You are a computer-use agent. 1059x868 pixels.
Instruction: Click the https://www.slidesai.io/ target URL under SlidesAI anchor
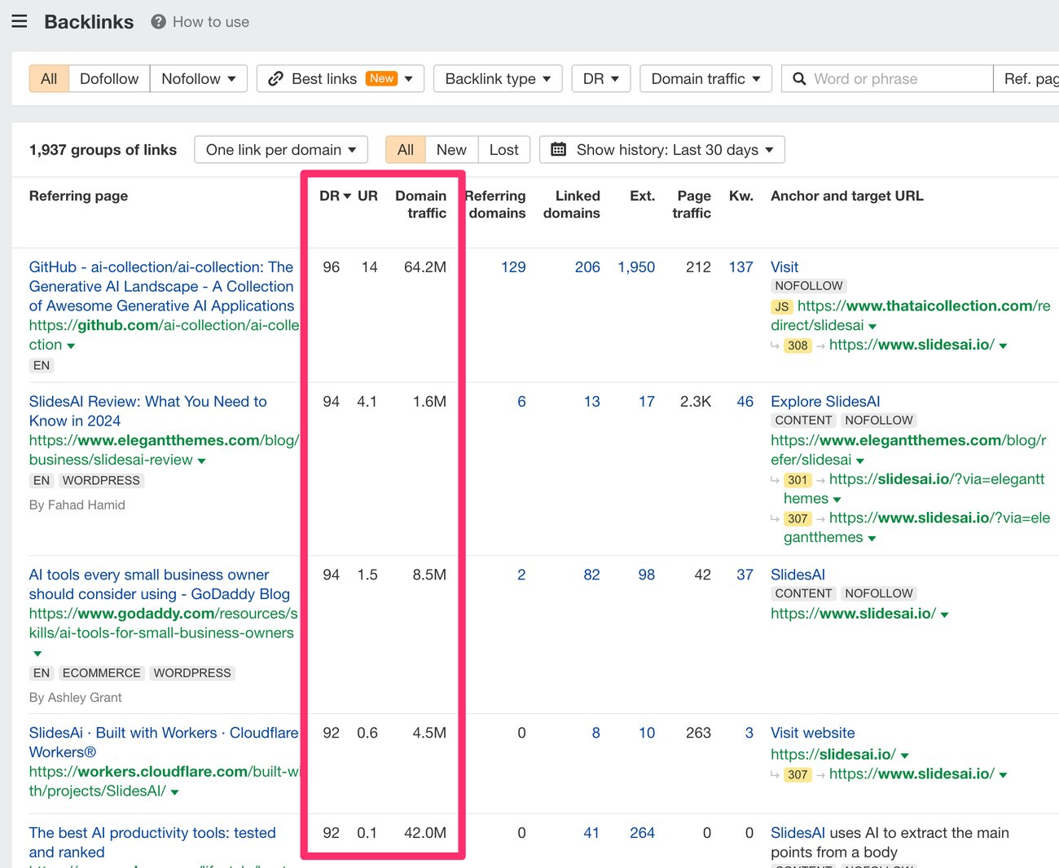[854, 614]
